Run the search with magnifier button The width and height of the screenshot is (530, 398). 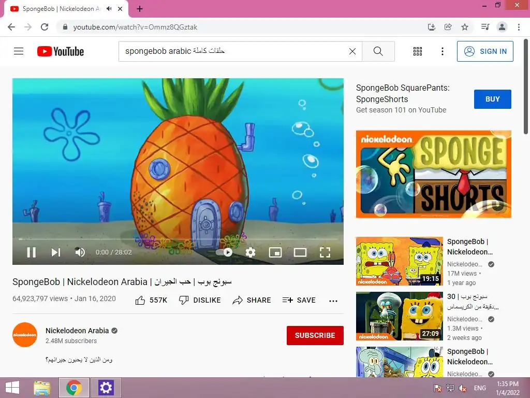[378, 51]
